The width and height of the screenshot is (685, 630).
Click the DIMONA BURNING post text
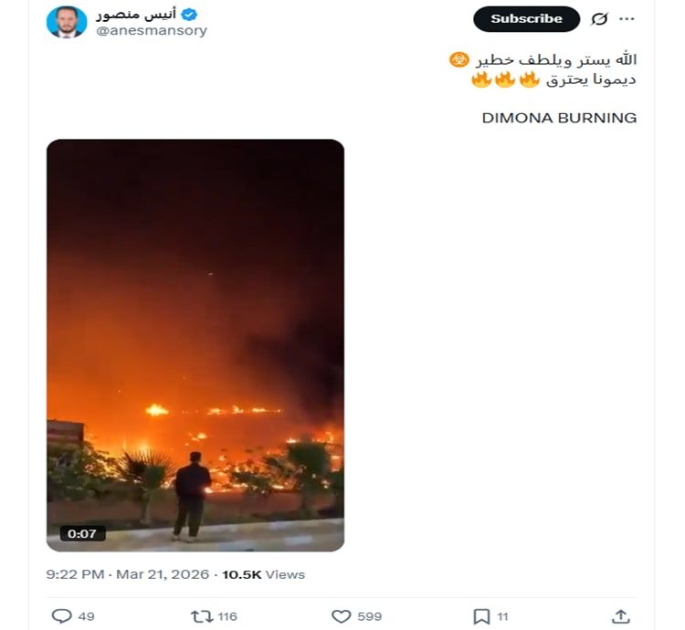[x=559, y=118]
